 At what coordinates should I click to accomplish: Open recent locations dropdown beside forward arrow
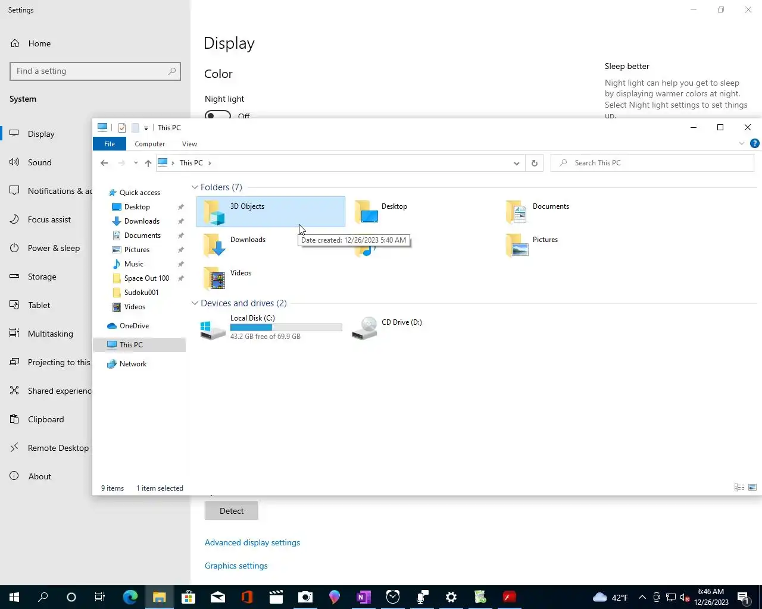pos(136,163)
